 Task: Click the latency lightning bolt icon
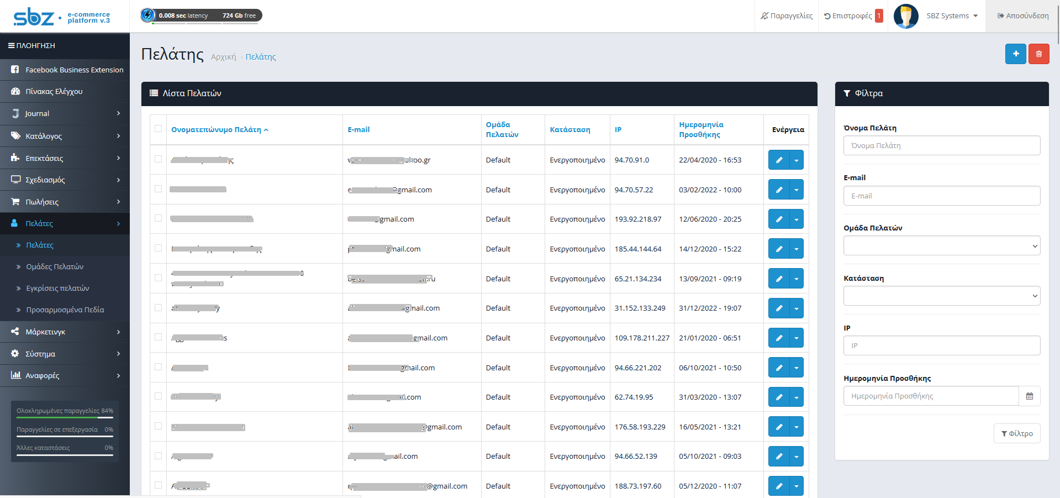(x=148, y=15)
